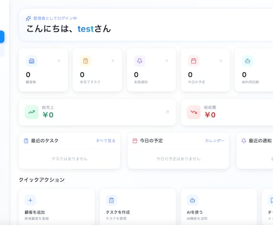
Task: Click the 今日の予定はありません message
Action: click(179, 159)
